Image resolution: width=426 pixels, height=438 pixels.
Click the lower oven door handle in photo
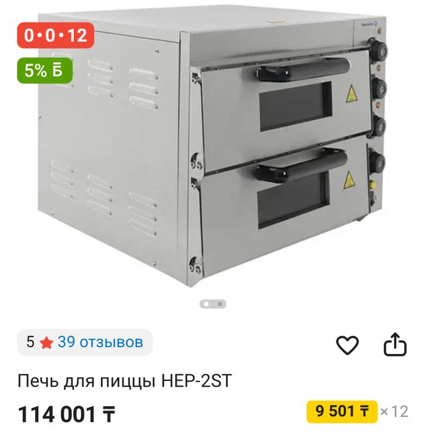point(302,165)
